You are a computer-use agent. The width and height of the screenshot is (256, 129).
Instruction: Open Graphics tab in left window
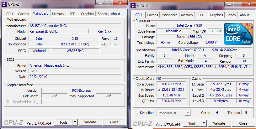point(87,14)
